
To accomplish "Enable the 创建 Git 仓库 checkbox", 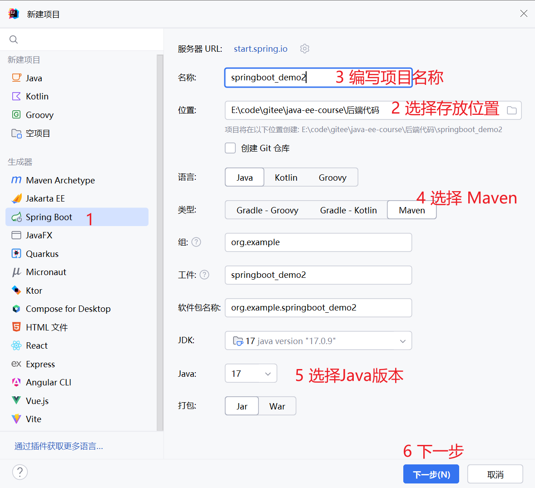I will 230,148.
